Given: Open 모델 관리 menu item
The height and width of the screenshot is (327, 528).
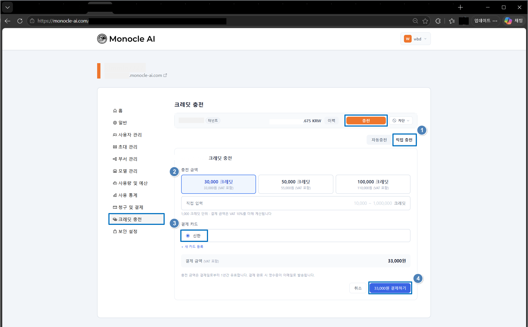Looking at the screenshot, I should click(x=125, y=171).
